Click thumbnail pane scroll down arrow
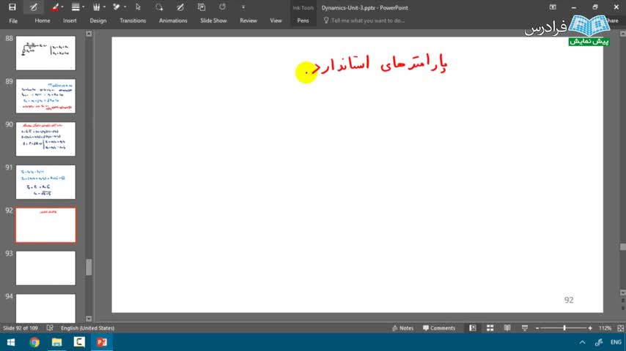 [89, 319]
